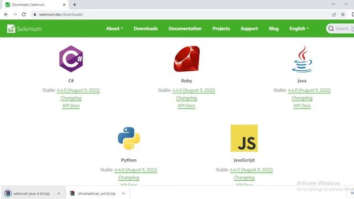Screen dimensions: 354x199
Task: Open the Ruby API Docs link
Action: tap(186, 106)
